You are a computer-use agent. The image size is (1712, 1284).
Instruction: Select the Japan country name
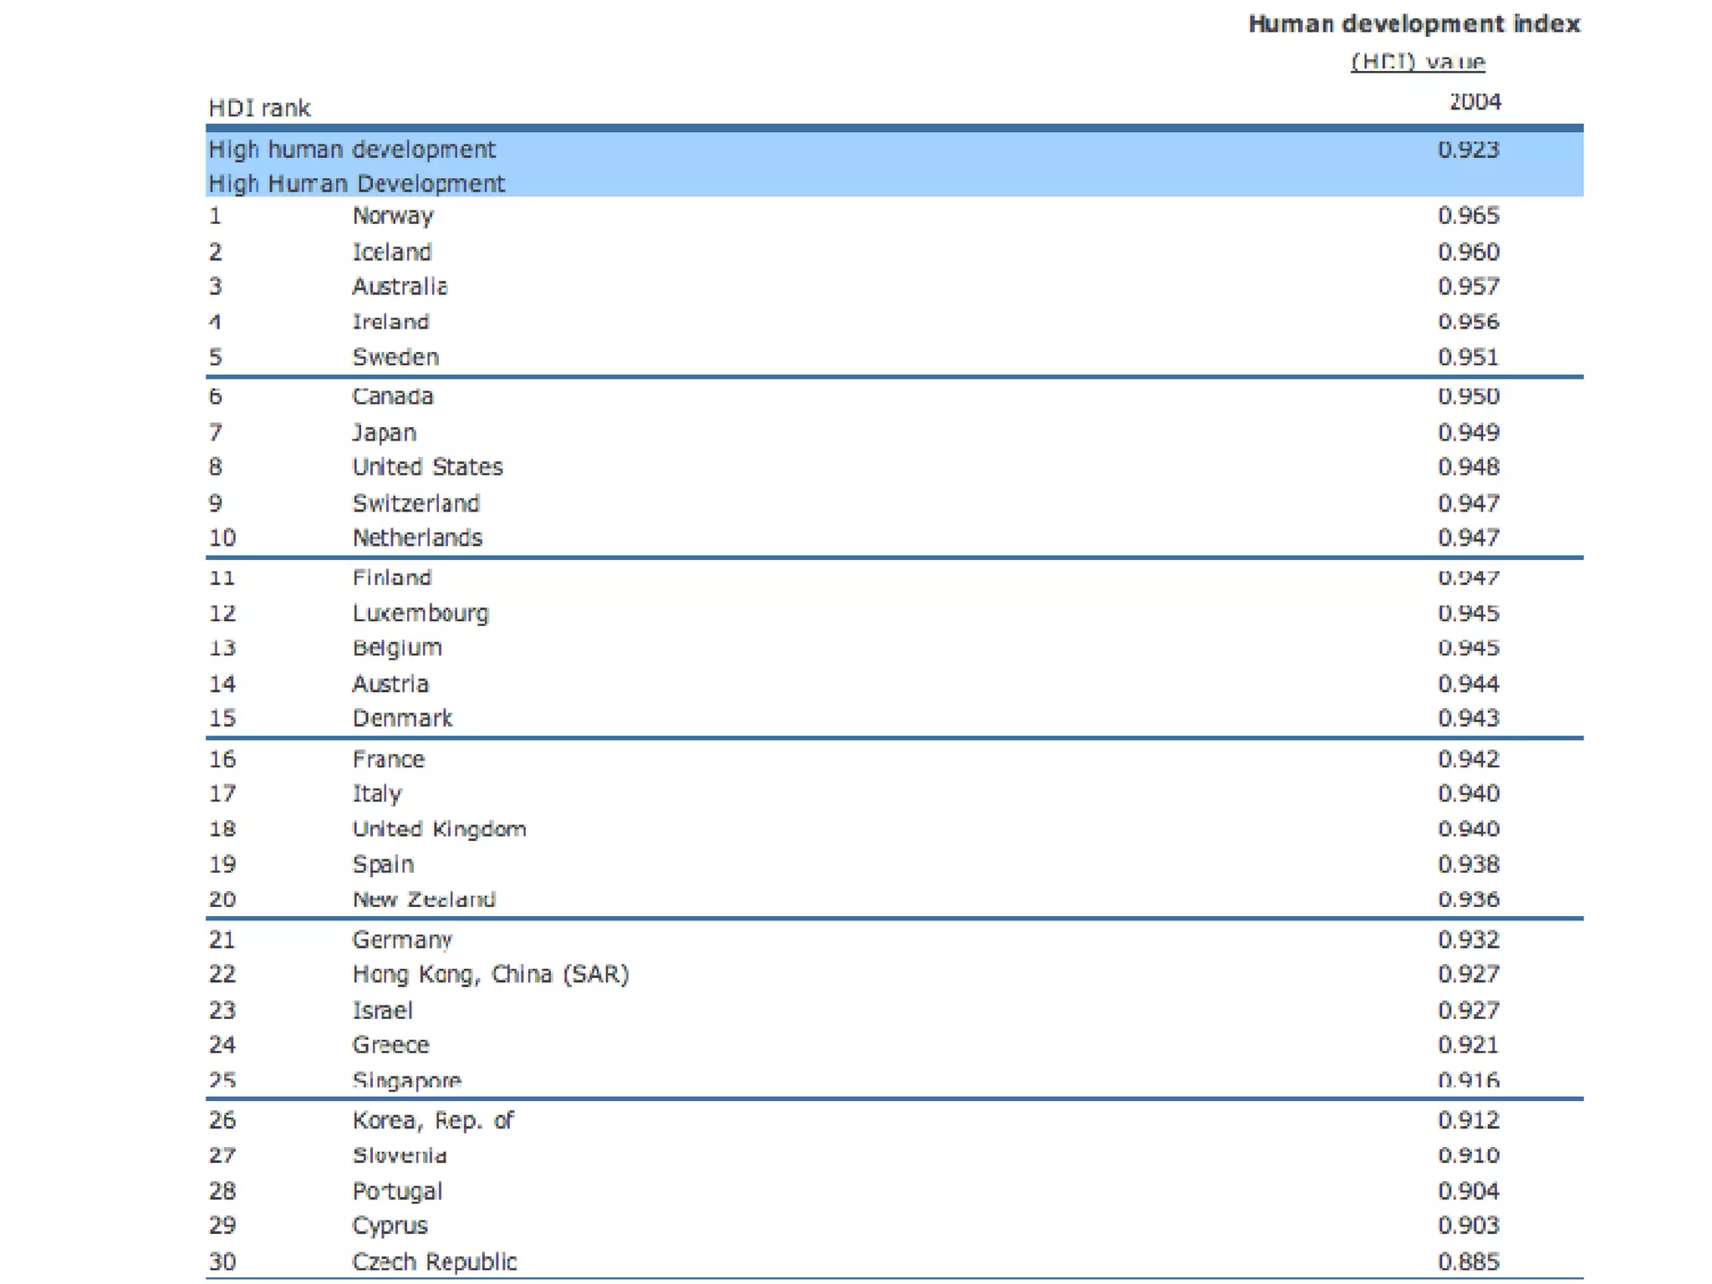coord(385,433)
